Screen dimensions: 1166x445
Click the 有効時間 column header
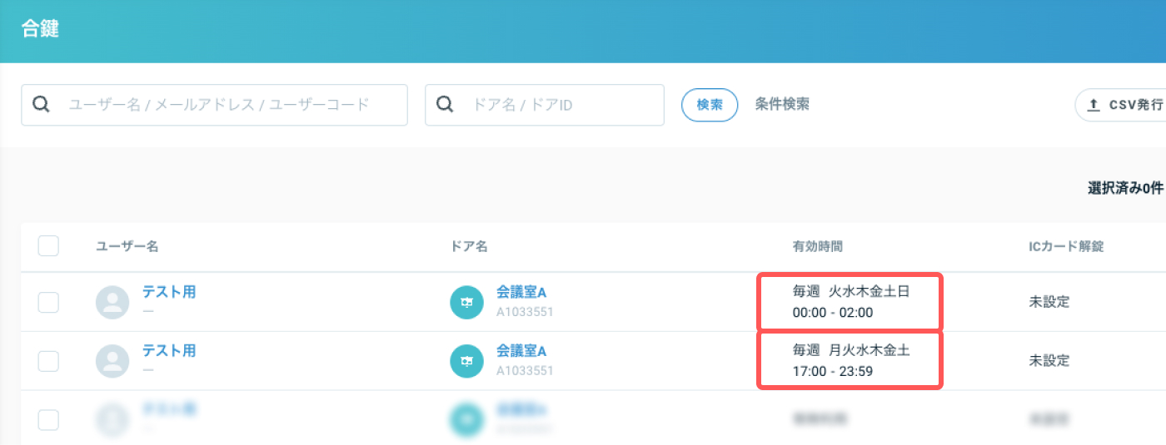tap(818, 246)
